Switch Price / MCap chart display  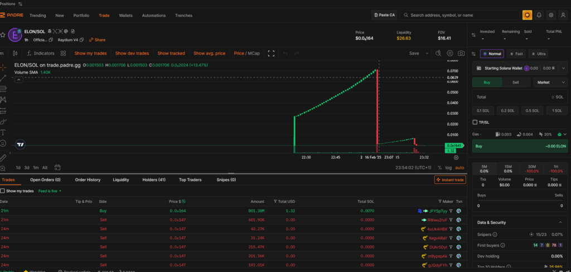point(246,53)
